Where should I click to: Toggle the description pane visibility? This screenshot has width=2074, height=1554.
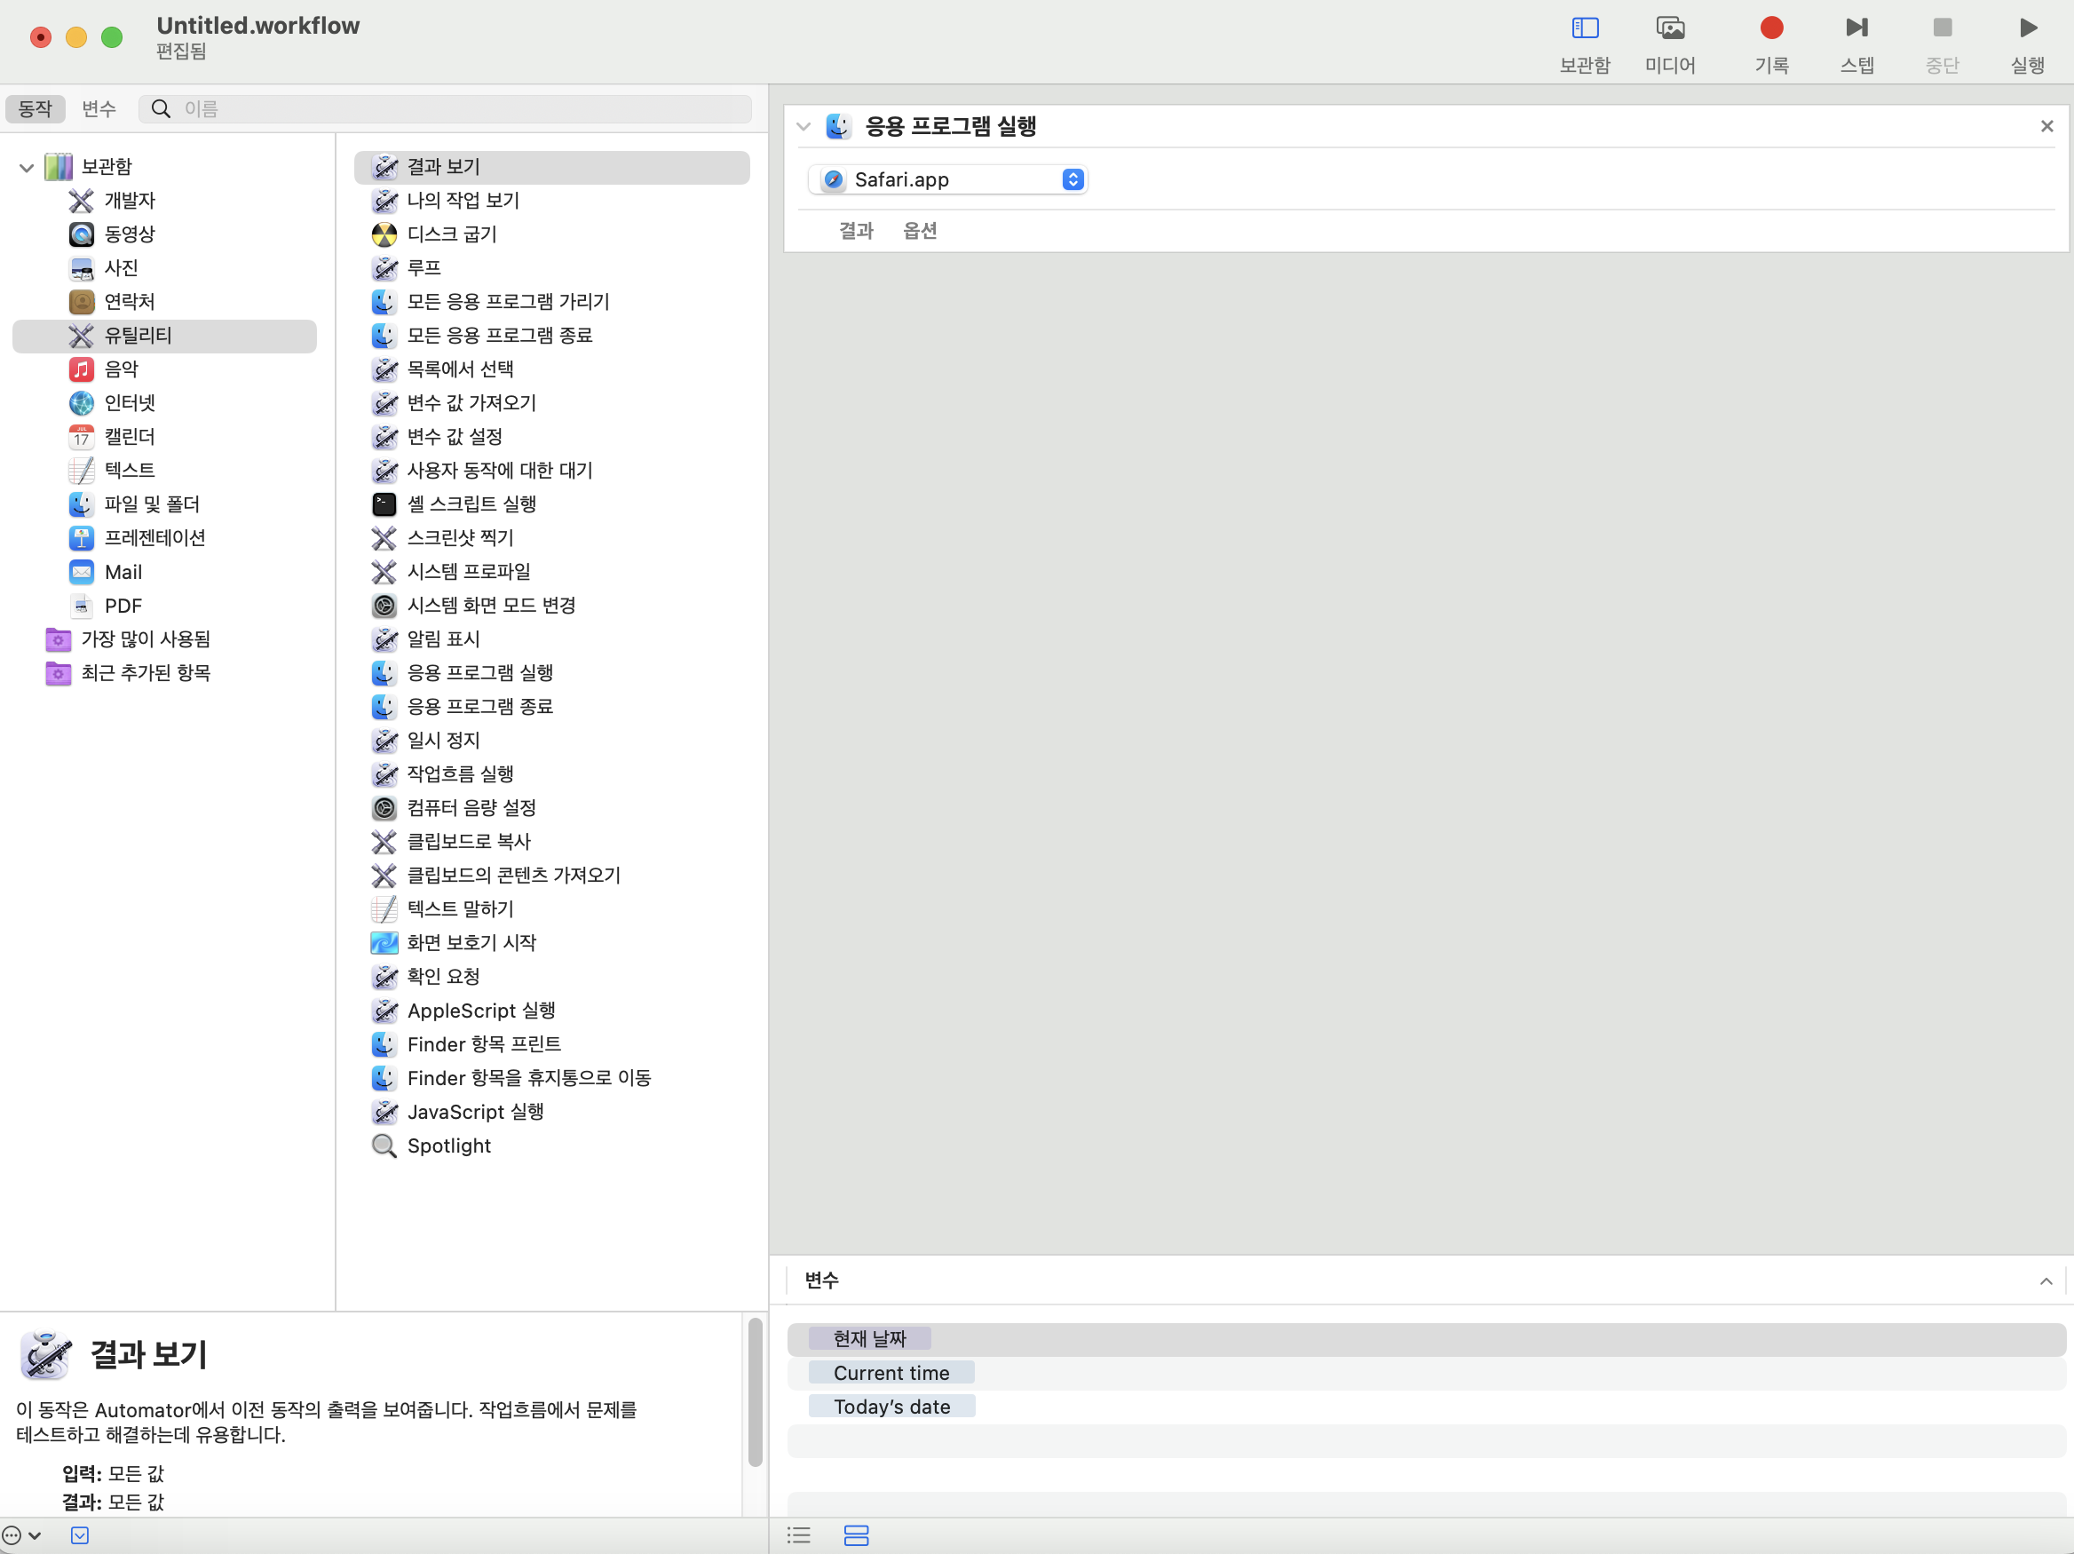click(80, 1536)
